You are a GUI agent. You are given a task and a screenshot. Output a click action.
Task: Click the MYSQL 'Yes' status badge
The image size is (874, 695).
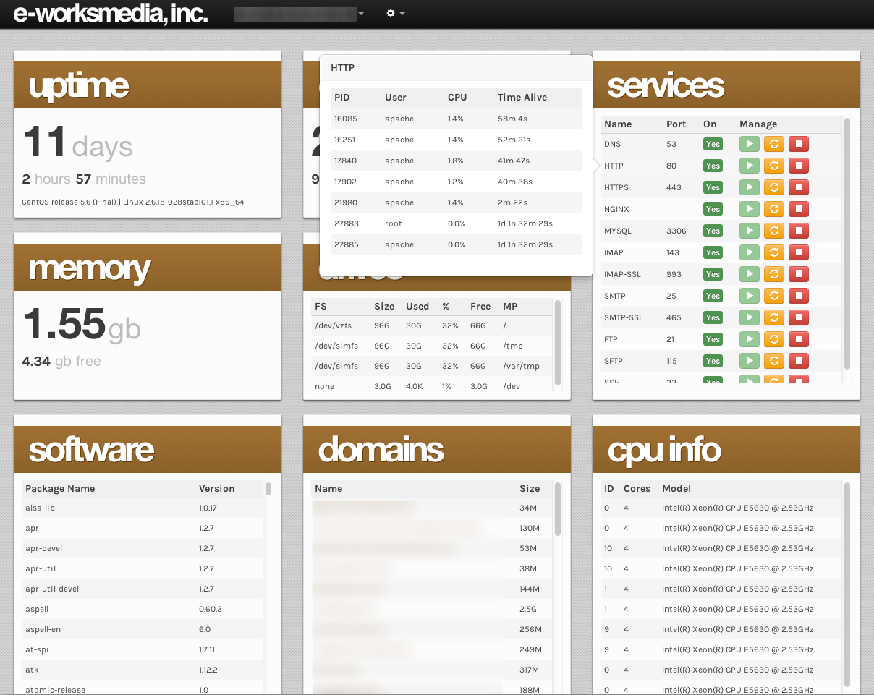click(713, 231)
